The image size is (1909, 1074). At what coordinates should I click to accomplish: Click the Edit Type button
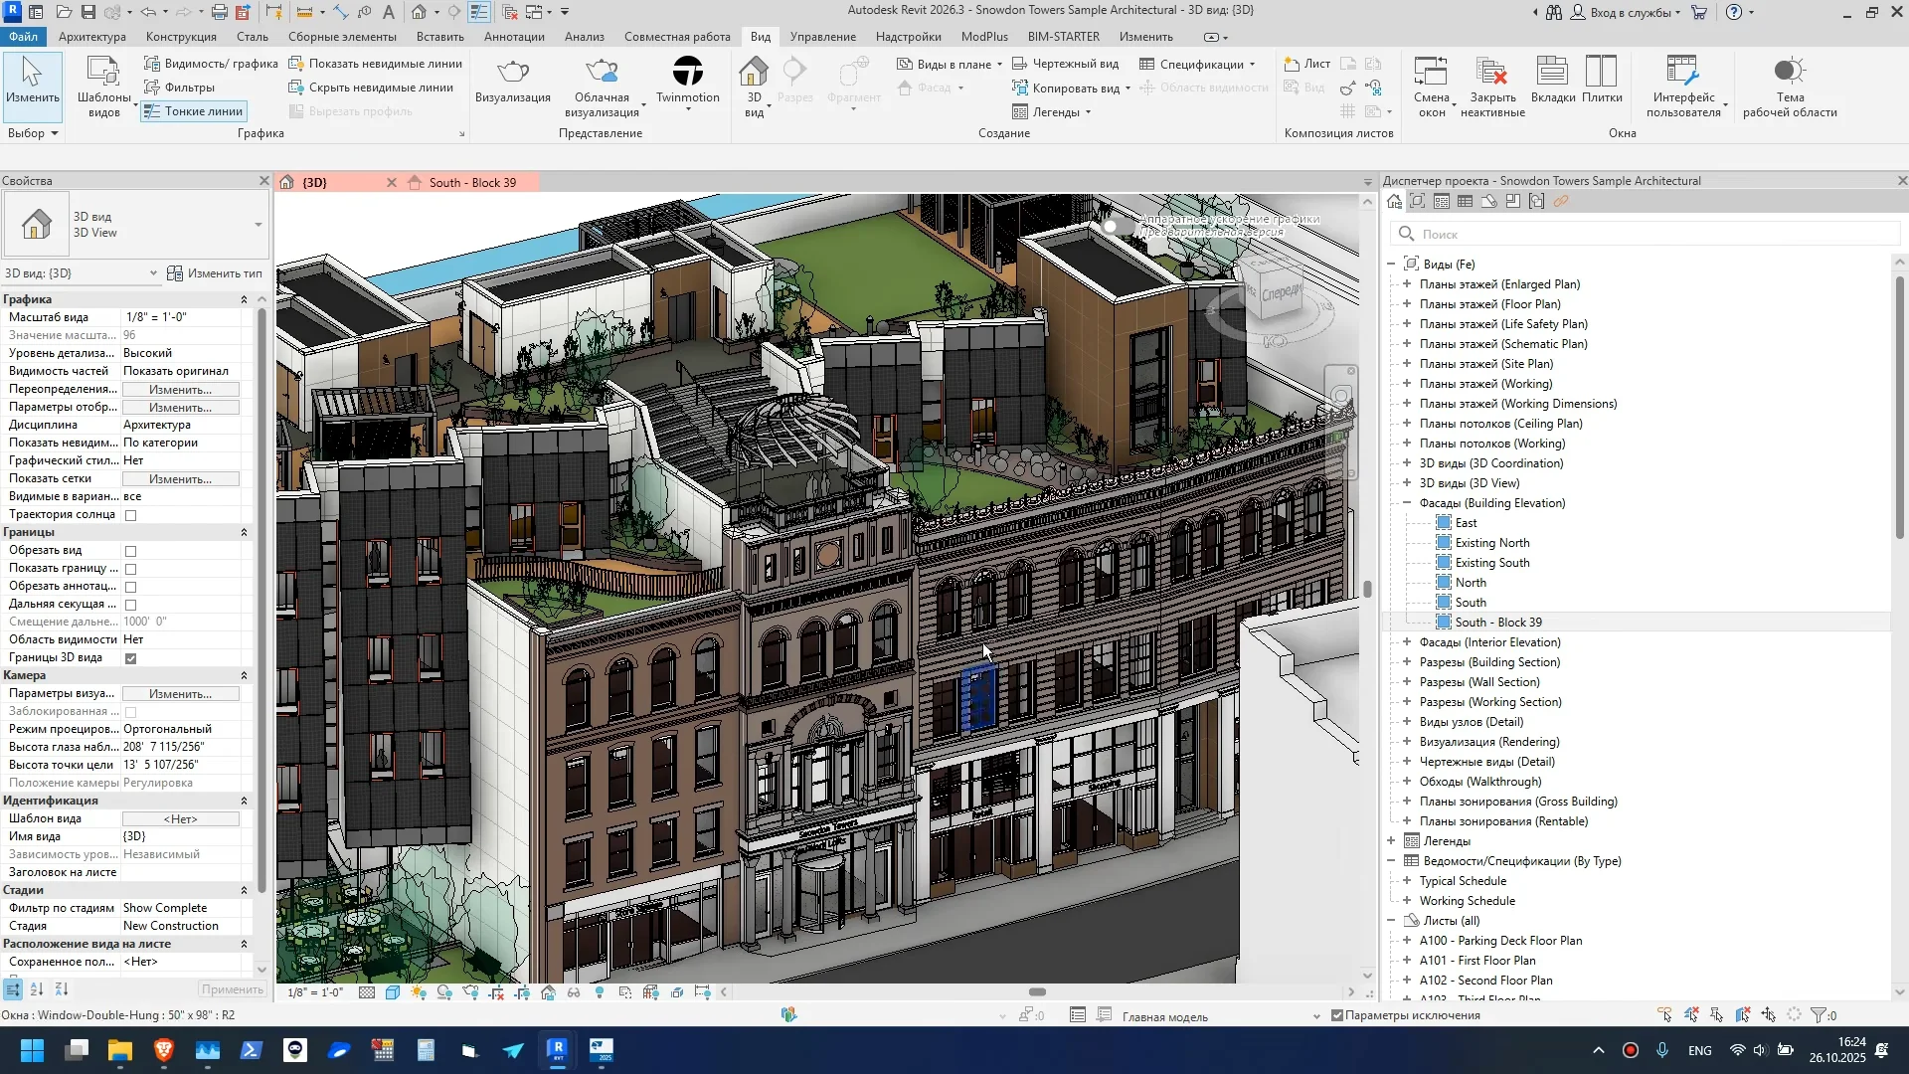[x=215, y=273]
